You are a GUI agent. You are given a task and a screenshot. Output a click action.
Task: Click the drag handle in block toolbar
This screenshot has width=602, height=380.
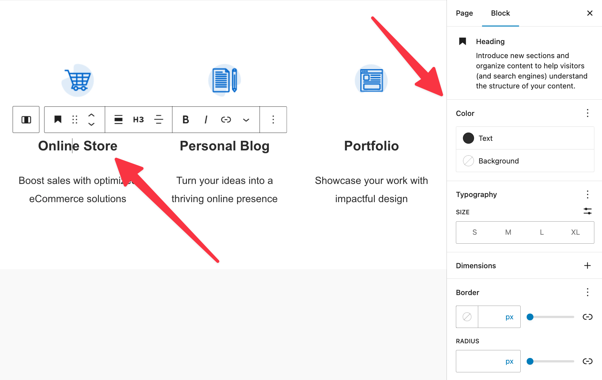tap(75, 120)
